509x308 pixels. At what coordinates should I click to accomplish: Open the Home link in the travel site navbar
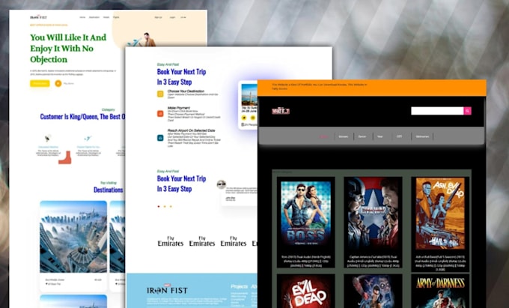click(82, 17)
